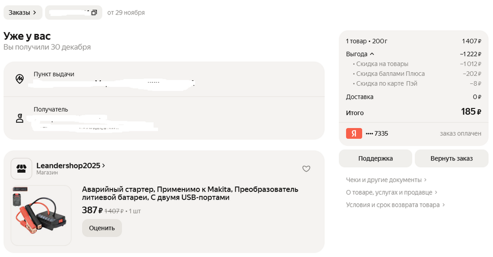493x257 pixels.
Task: Open the Leandershop2025 store icon
Action: point(21,168)
